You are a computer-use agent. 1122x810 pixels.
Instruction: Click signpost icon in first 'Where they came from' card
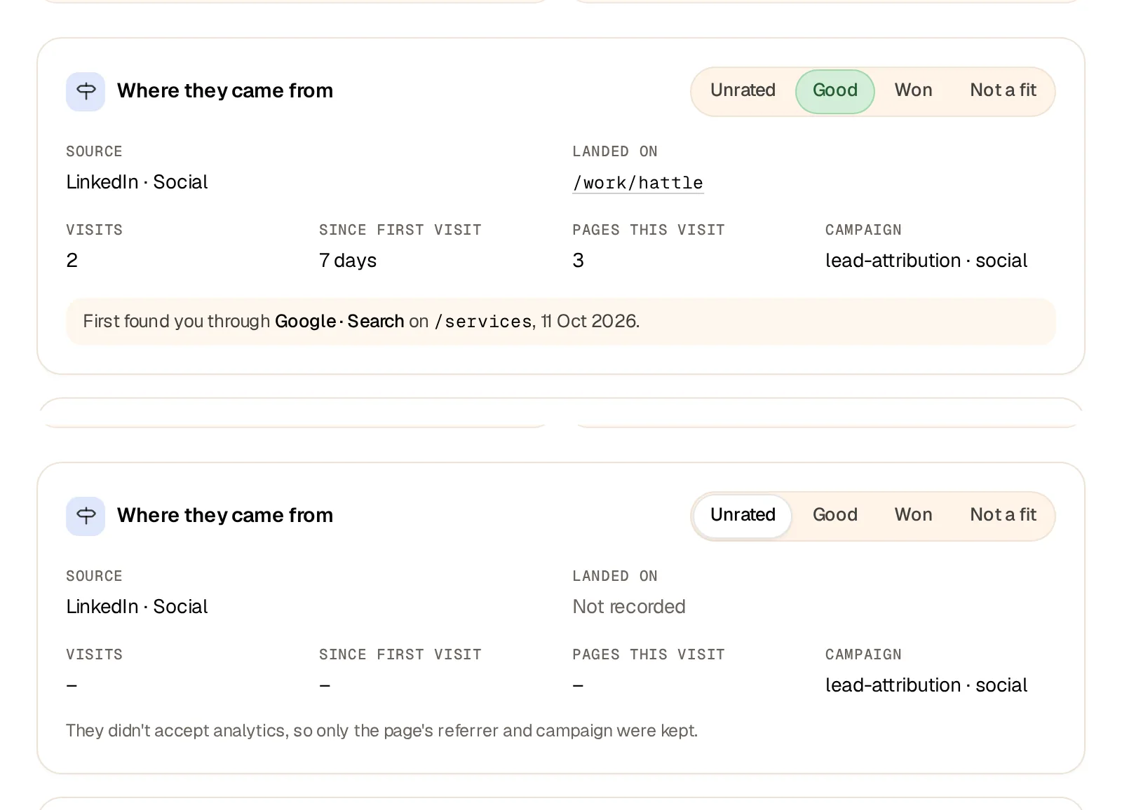coord(86,92)
